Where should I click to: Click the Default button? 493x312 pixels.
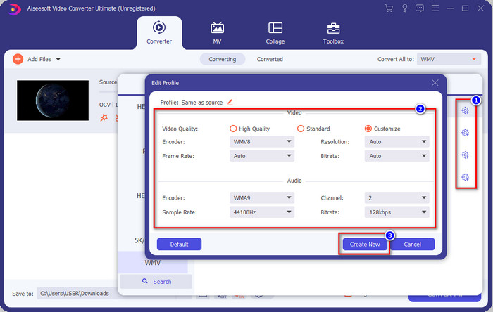point(179,244)
